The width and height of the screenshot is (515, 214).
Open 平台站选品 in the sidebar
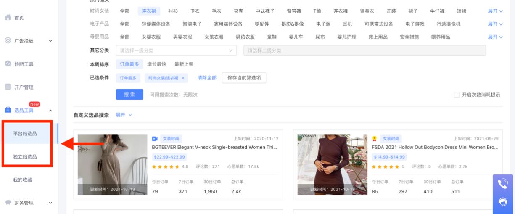[x=25, y=134]
